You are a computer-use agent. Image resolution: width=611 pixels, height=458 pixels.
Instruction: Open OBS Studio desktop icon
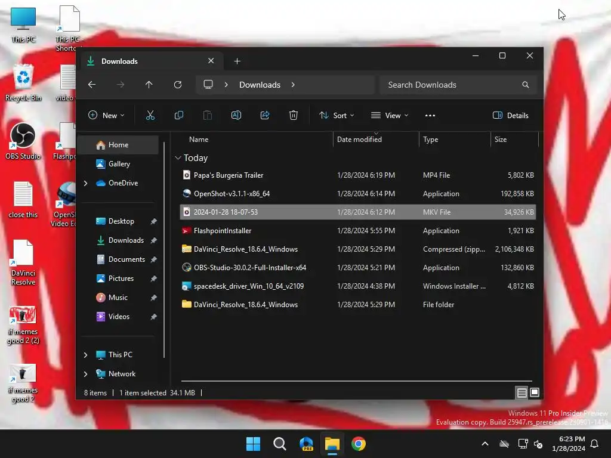[23, 141]
